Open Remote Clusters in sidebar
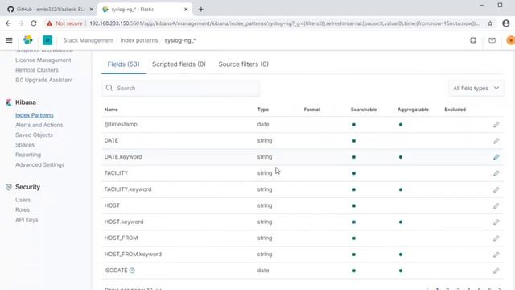This screenshot has width=515, height=290. click(36, 70)
